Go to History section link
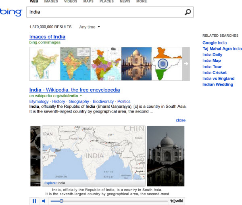Screen dimensions: 242x205 tap(58, 101)
